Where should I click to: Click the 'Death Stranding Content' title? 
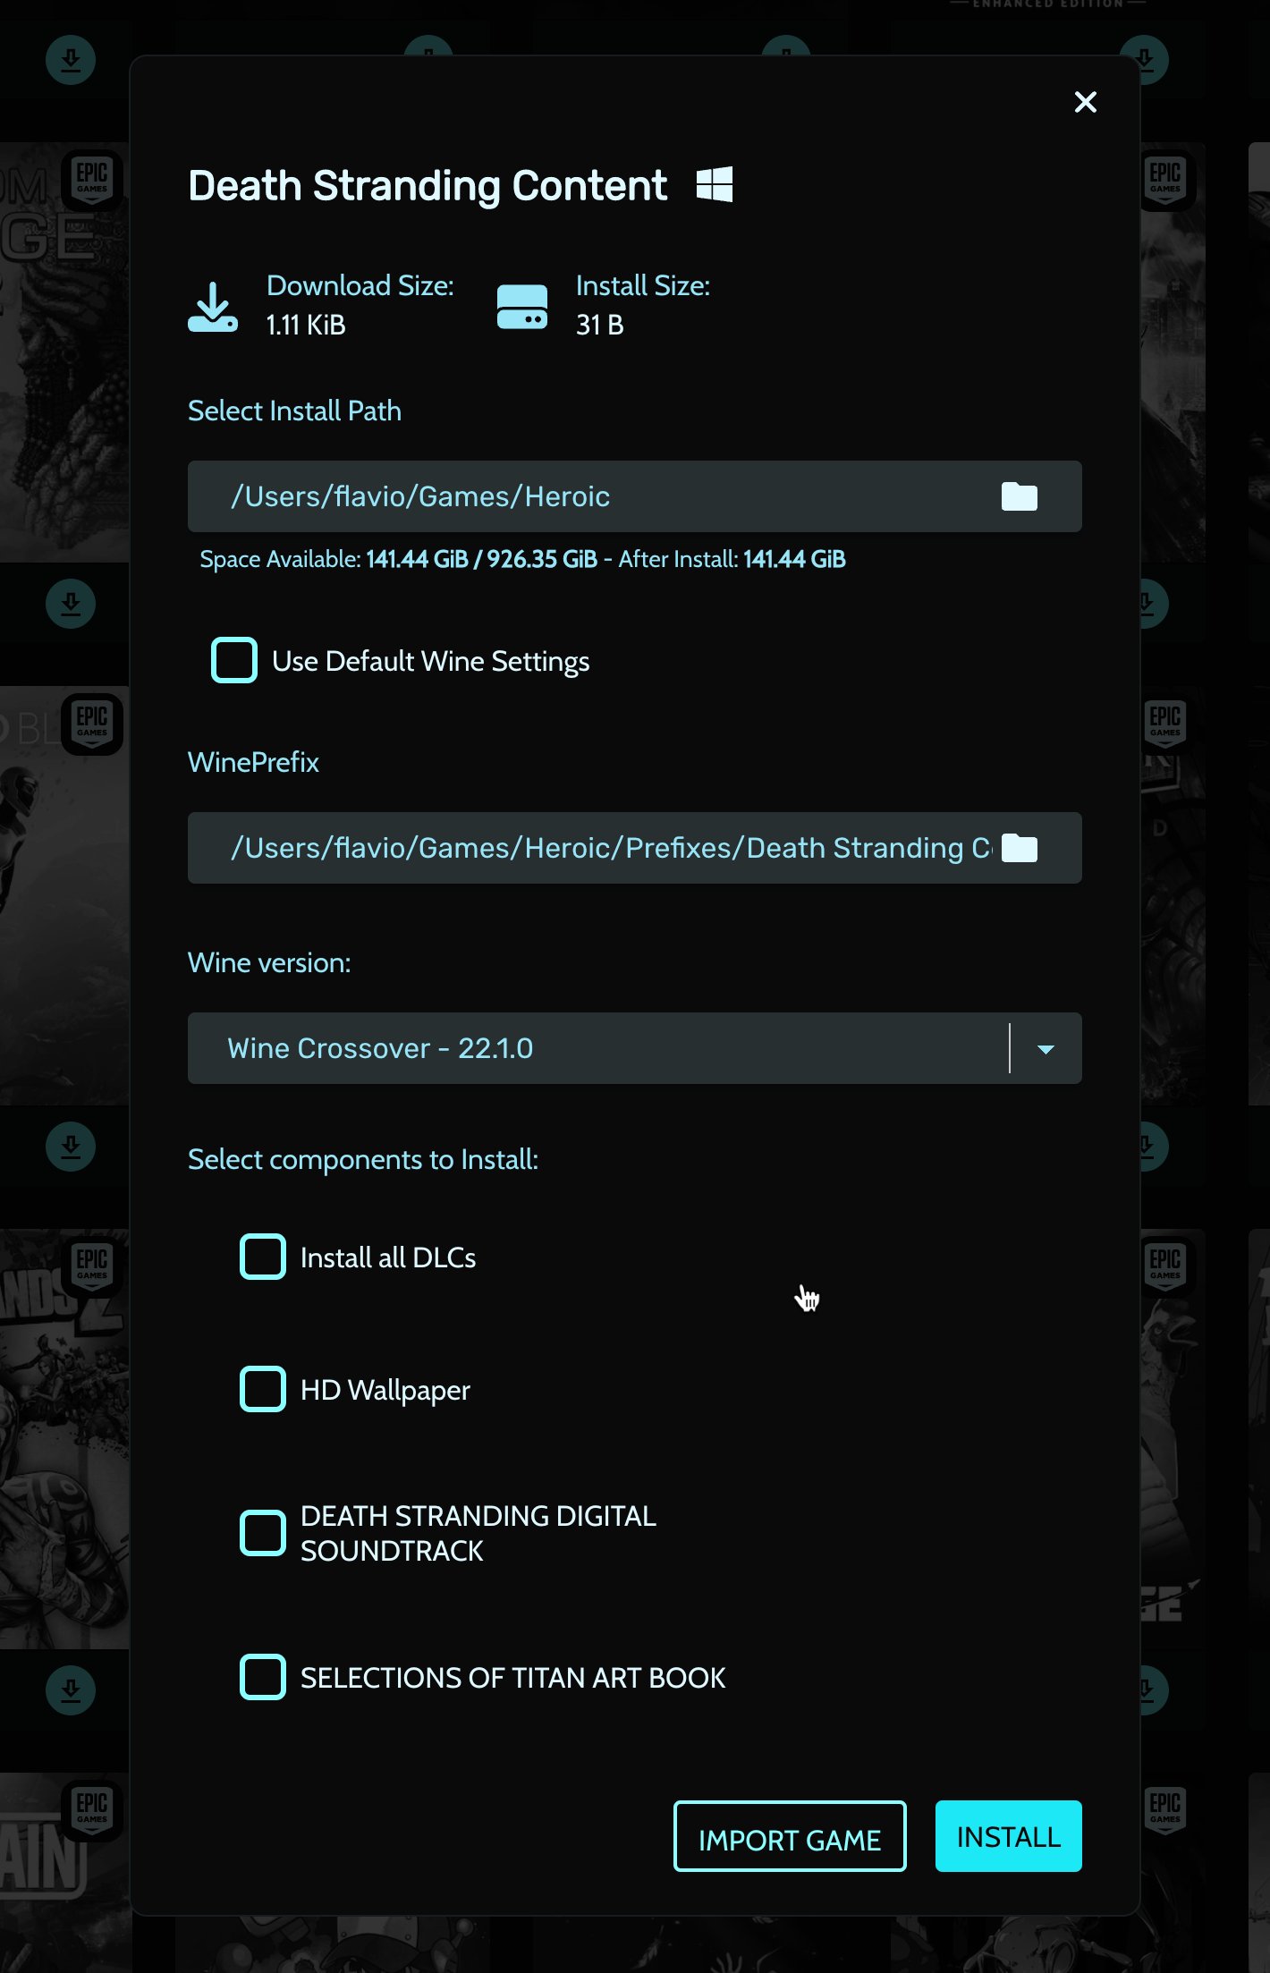pyautogui.click(x=428, y=186)
